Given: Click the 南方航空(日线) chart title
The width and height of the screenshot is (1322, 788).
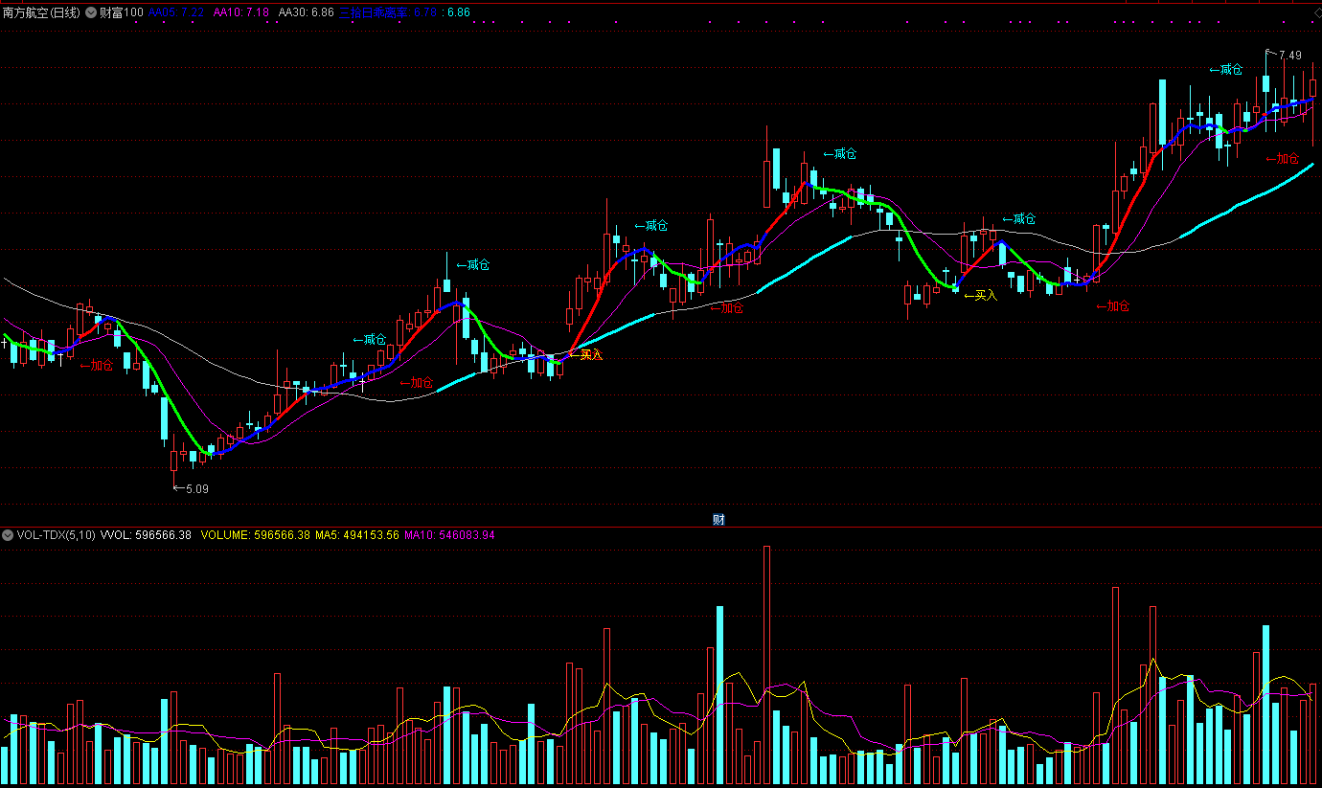Looking at the screenshot, I should [41, 12].
